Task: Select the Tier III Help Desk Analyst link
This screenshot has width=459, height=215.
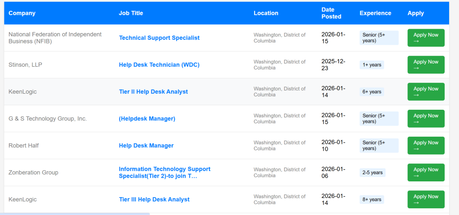Action: [154, 199]
